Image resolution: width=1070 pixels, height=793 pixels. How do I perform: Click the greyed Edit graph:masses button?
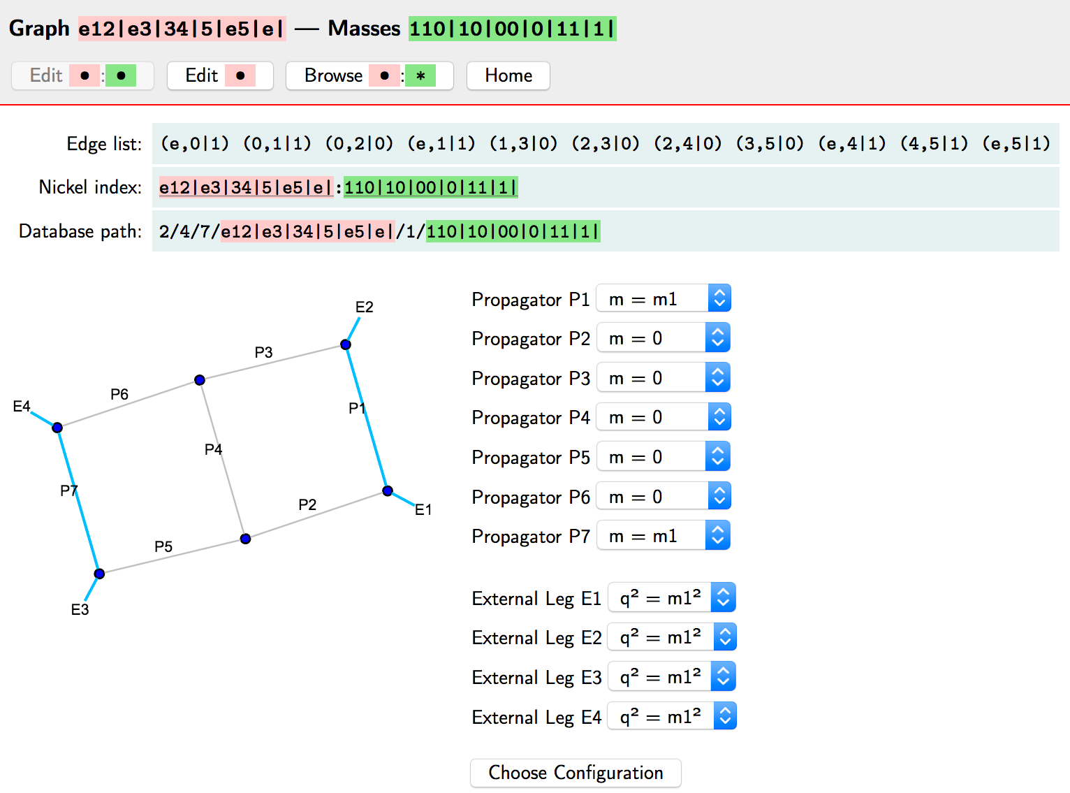[x=82, y=75]
